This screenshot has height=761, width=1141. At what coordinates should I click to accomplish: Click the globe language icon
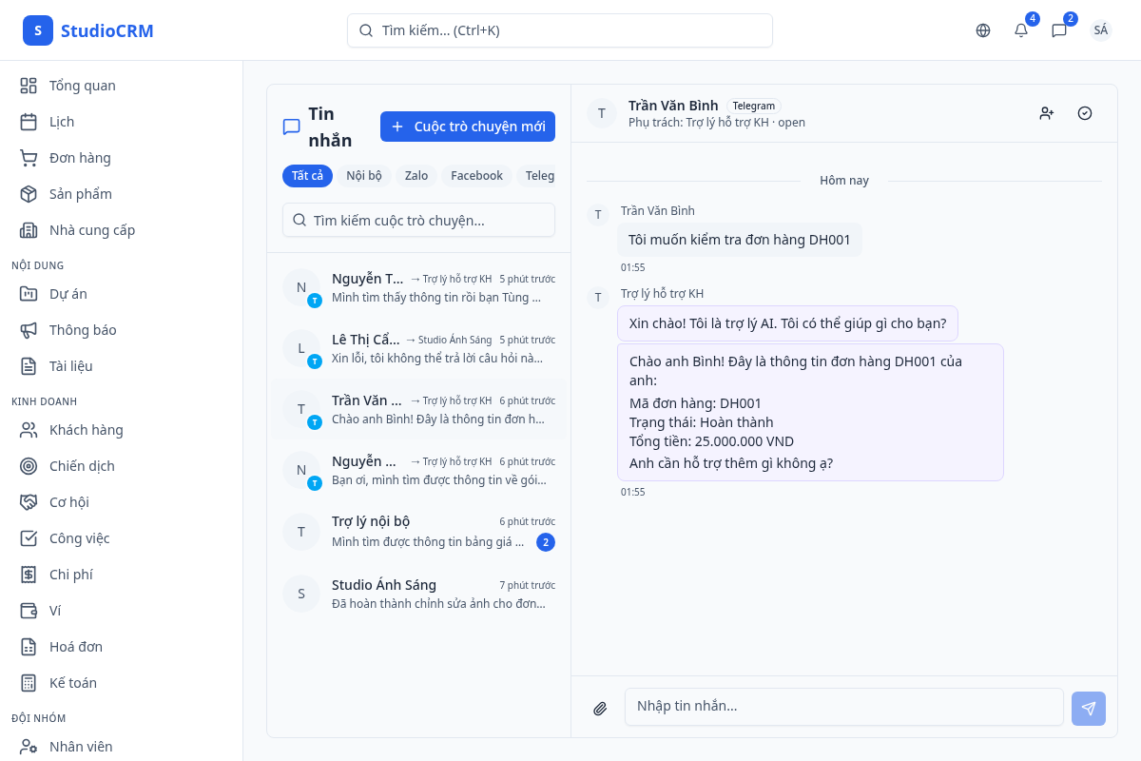[x=983, y=30]
